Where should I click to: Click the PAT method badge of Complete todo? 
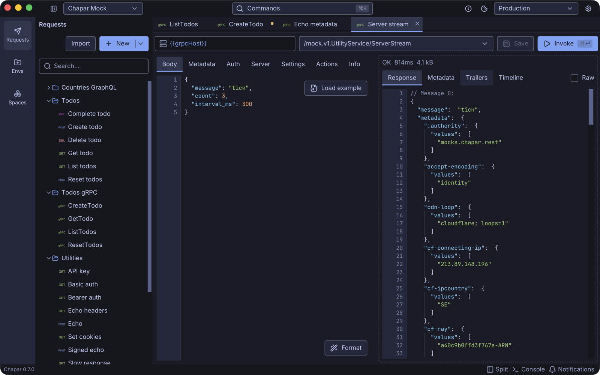pyautogui.click(x=62, y=114)
